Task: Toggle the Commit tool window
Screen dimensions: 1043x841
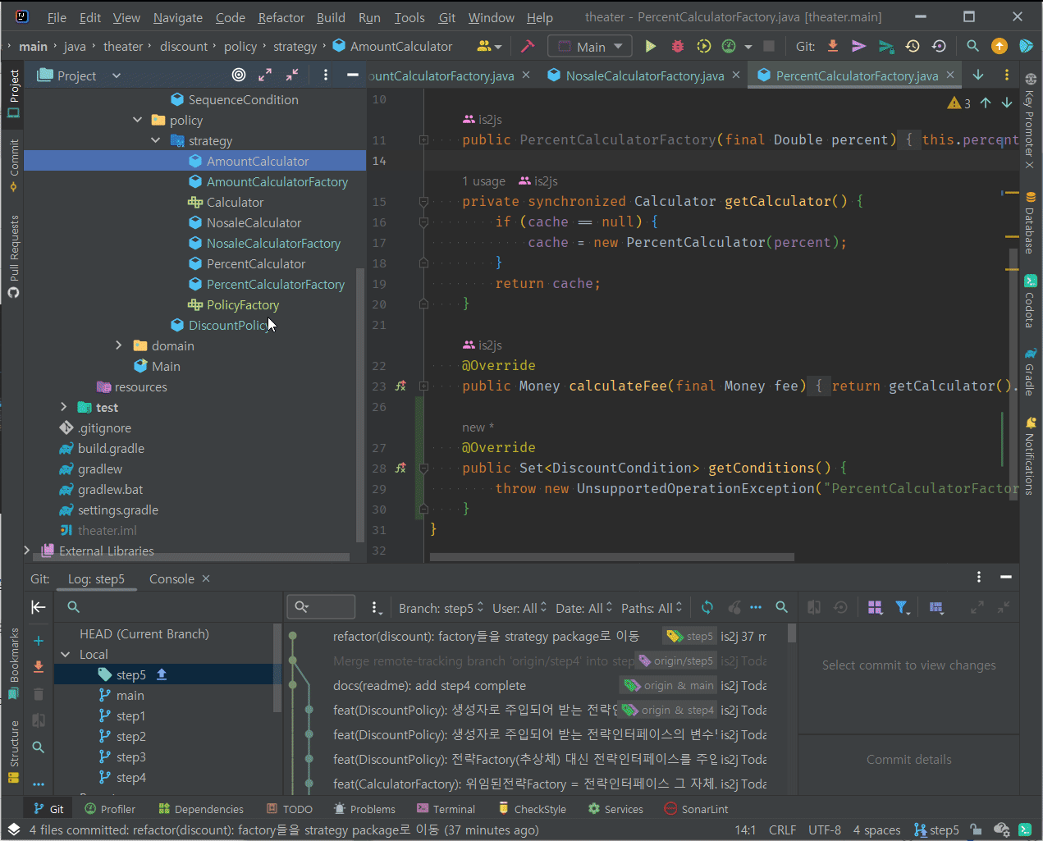Action: (13, 164)
